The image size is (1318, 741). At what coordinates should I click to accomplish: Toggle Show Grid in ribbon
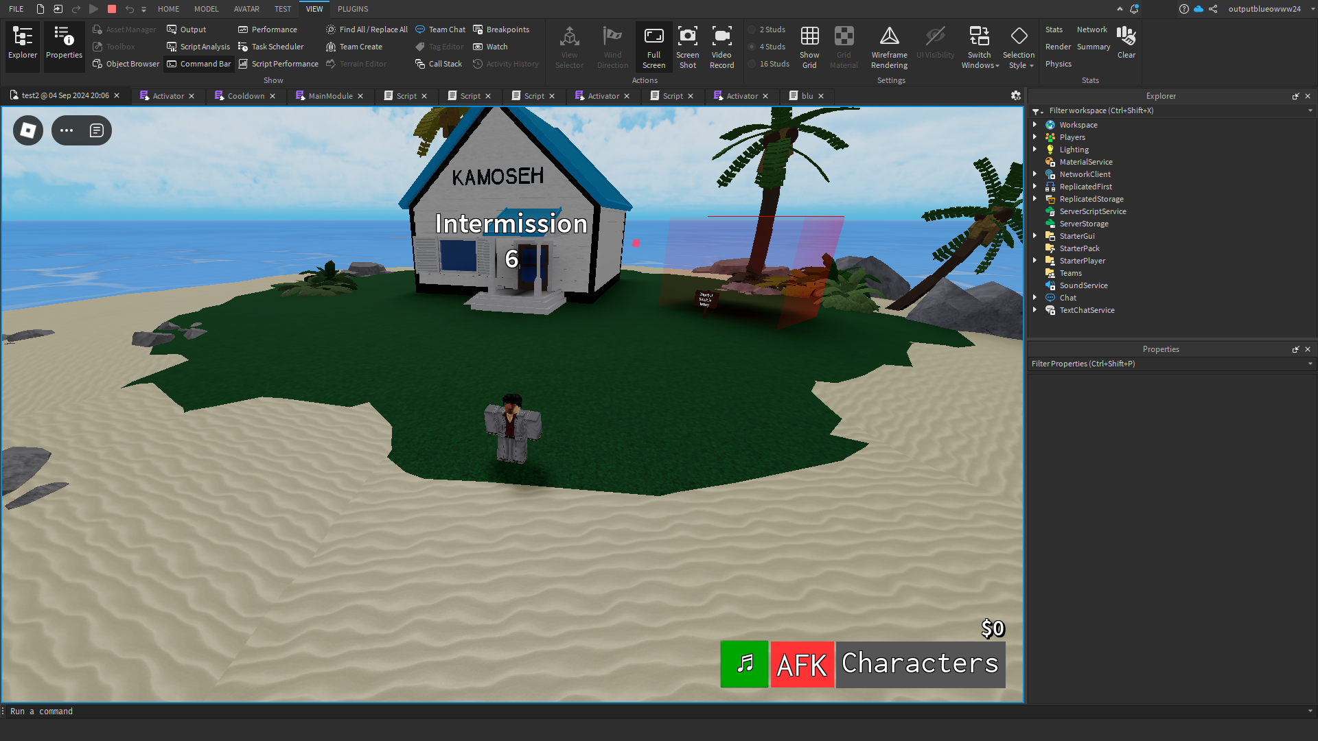point(809,47)
